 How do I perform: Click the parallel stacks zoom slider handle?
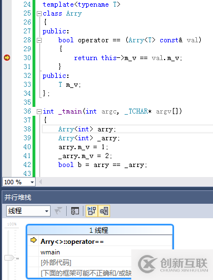coord(9,258)
